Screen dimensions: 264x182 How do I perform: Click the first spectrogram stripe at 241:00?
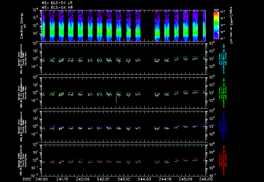(x=43, y=26)
